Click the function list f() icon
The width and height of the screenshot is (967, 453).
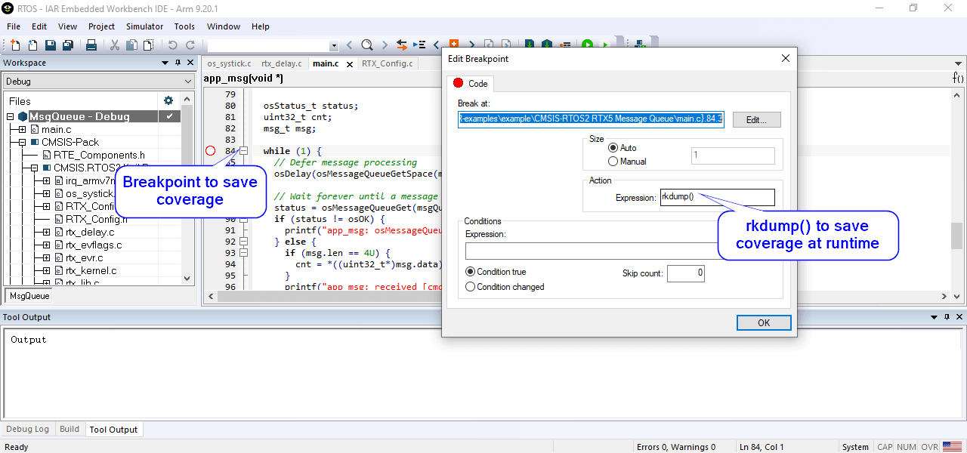click(957, 76)
